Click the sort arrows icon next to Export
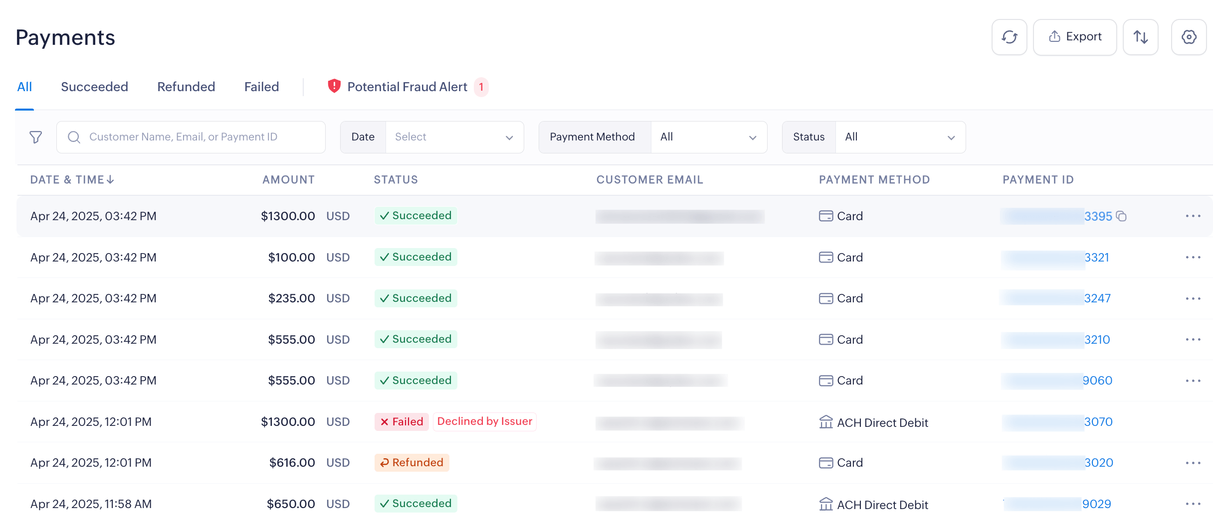This screenshot has width=1215, height=524. (1141, 37)
